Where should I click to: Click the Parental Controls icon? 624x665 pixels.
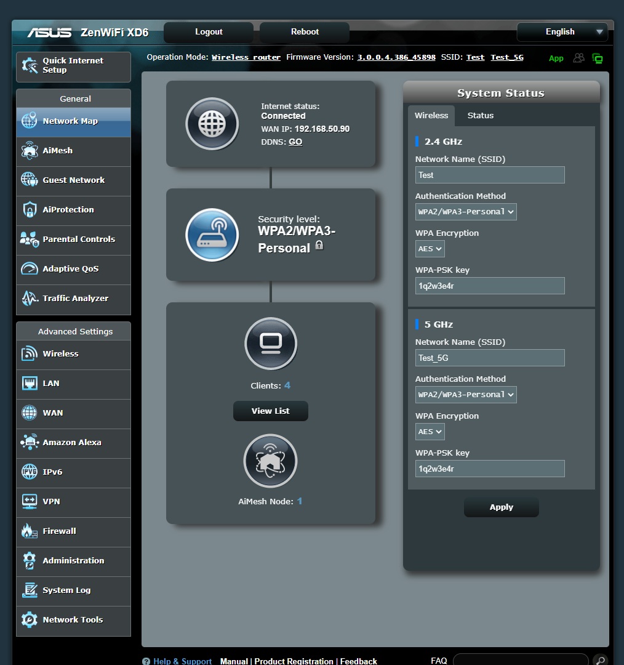pyautogui.click(x=30, y=239)
